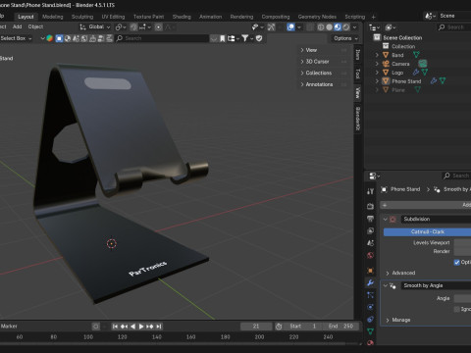Open the Object Constraints properties tab
The width and height of the screenshot is (471, 353).
(370, 319)
